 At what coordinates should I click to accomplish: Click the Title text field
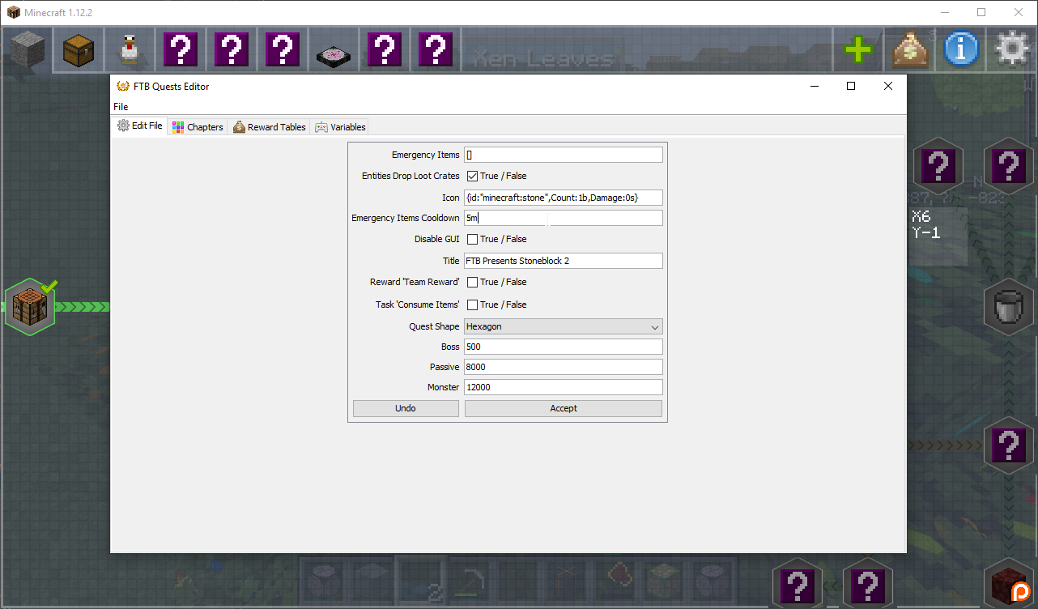[564, 261]
